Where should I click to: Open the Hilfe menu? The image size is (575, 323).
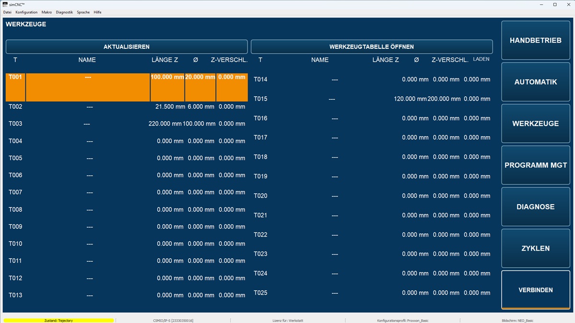[97, 12]
